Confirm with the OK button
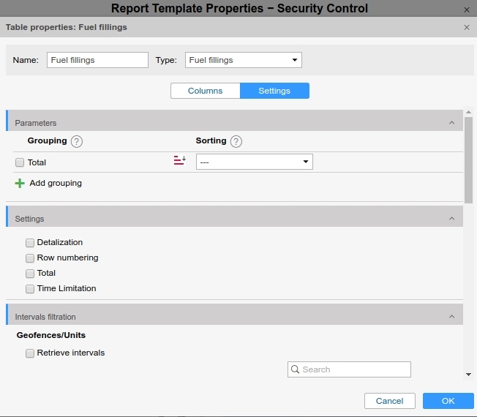Screen dimensions: 477x417 click(x=448, y=401)
